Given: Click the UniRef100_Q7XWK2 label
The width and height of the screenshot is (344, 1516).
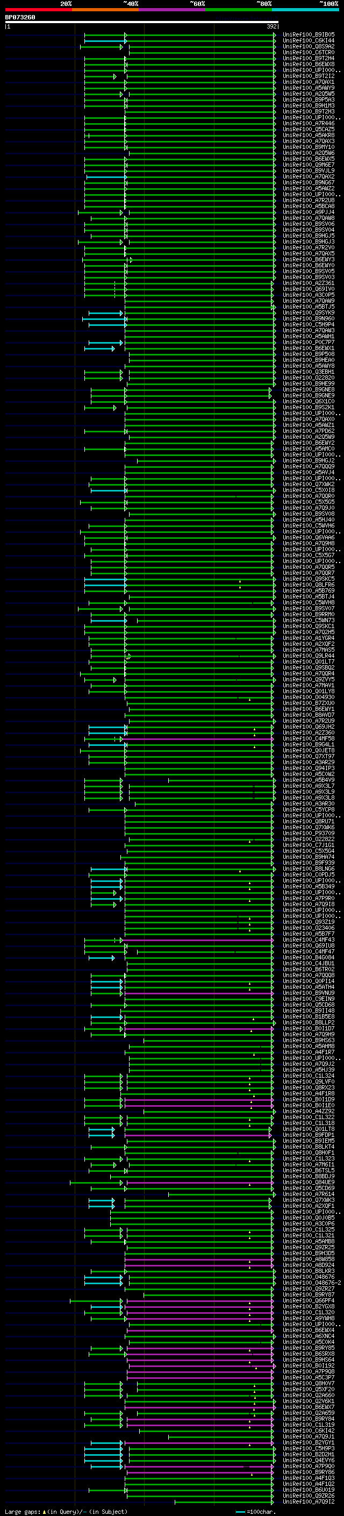Looking at the screenshot, I should coord(309,485).
